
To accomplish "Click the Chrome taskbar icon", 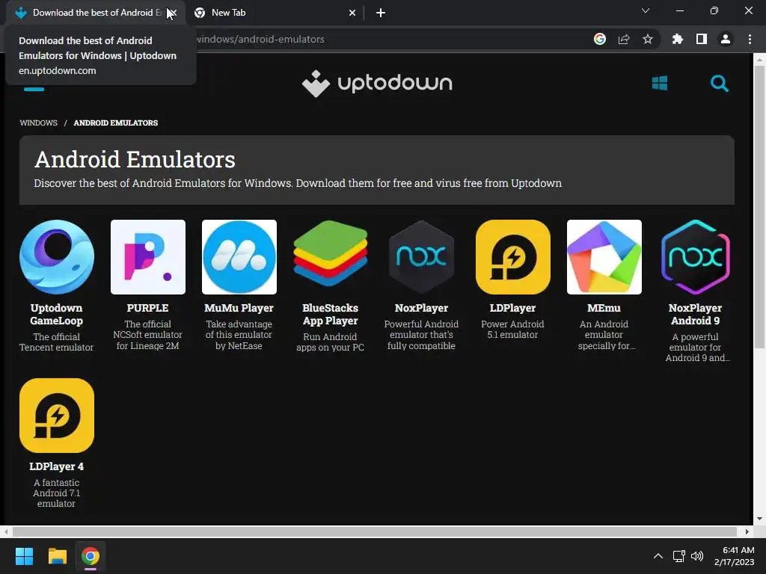I will tap(91, 556).
